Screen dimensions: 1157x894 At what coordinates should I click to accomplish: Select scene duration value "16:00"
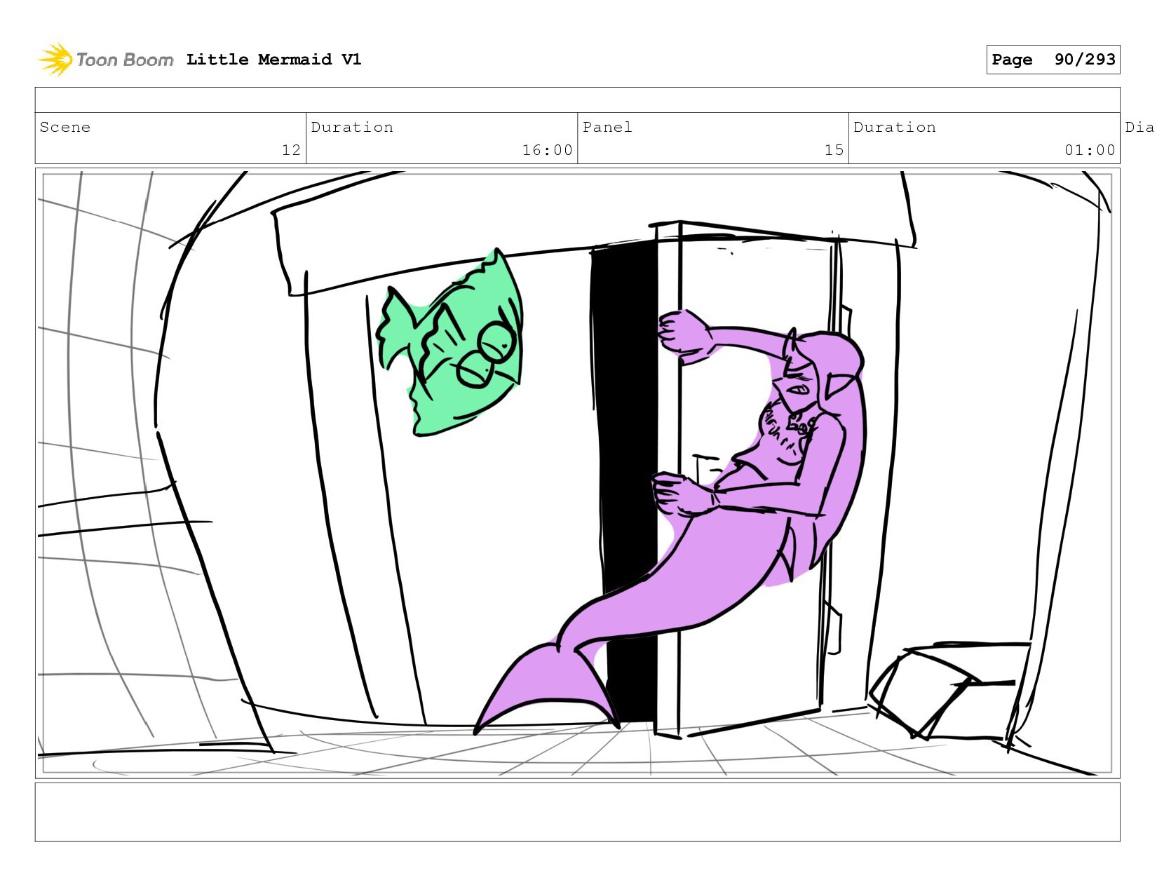(547, 150)
